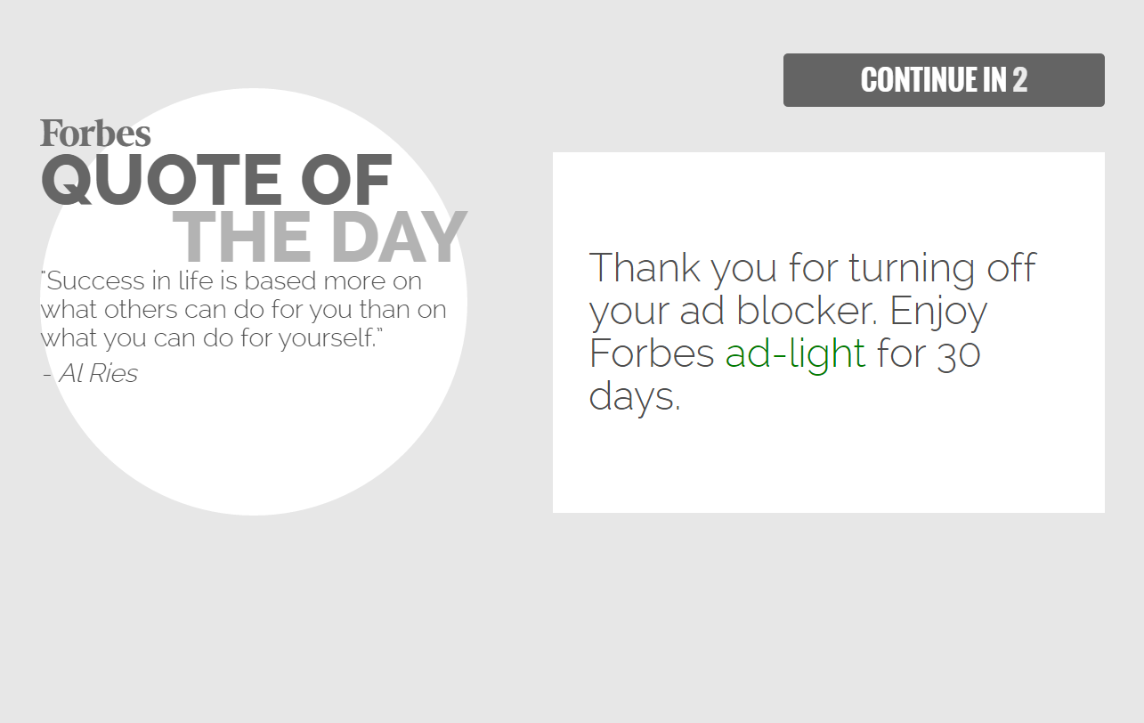Select the light gray THE DAY heading

pos(320,238)
